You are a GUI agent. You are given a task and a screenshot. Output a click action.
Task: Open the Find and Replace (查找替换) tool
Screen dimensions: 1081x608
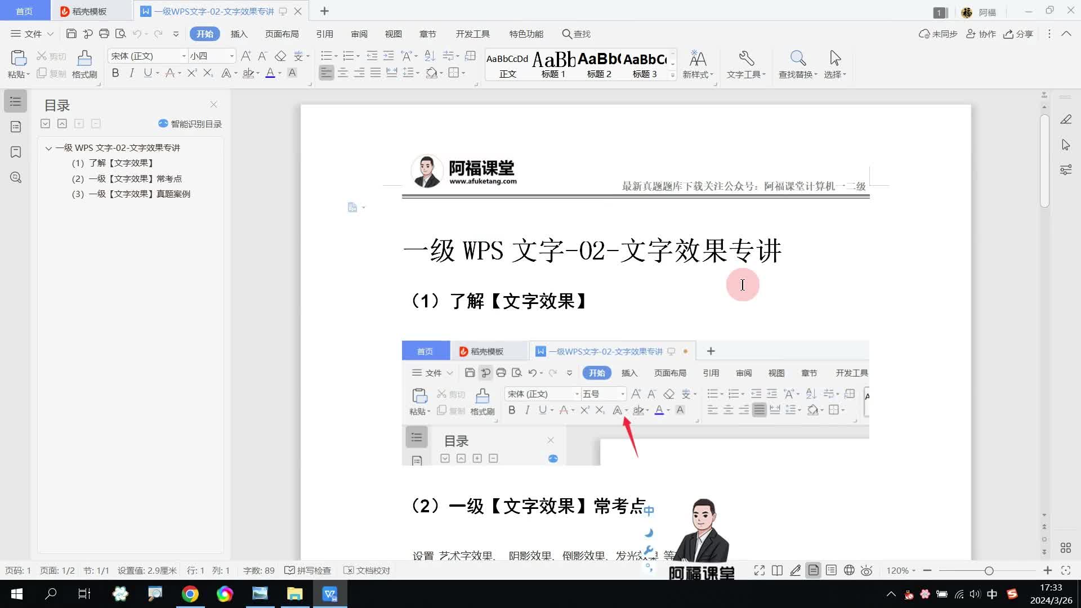click(x=797, y=59)
